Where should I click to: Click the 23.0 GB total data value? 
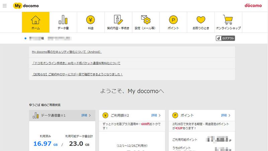tap(79, 144)
